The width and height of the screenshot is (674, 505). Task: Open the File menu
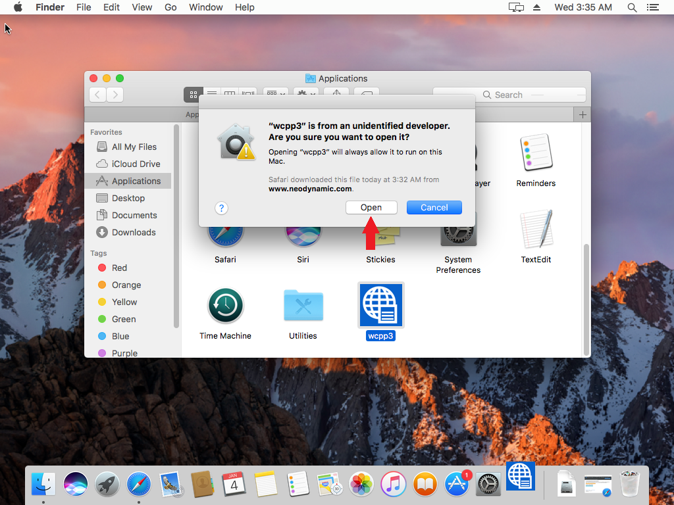[x=84, y=7]
